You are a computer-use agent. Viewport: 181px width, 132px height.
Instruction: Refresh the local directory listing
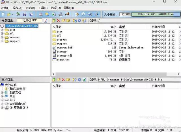pyautogui.click(x=84, y=80)
